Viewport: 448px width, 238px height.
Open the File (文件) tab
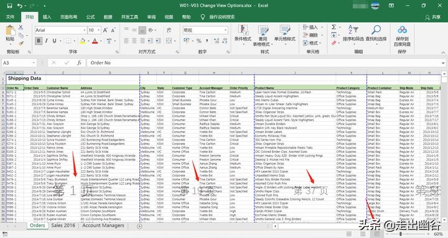[11, 17]
